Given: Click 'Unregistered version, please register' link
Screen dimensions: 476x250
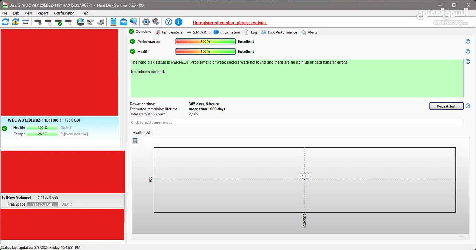Looking at the screenshot, I should click(230, 23).
